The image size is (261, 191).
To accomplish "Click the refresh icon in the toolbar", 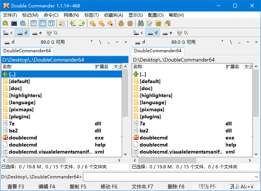I will (5, 23).
